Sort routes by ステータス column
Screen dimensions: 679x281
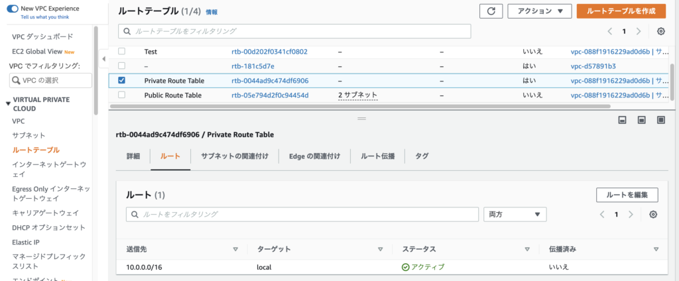(527, 249)
